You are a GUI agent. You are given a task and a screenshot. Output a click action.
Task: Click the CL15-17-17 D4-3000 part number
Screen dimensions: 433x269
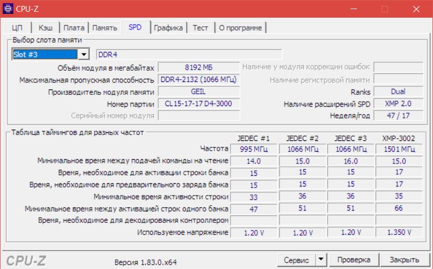click(x=199, y=103)
